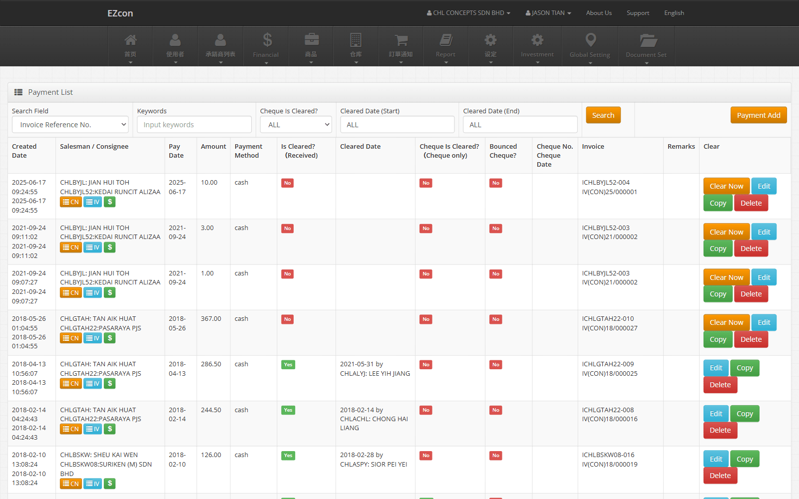Image resolution: width=799 pixels, height=499 pixels.
Task: Click the Cleared Date (End) field
Action: [x=520, y=125]
